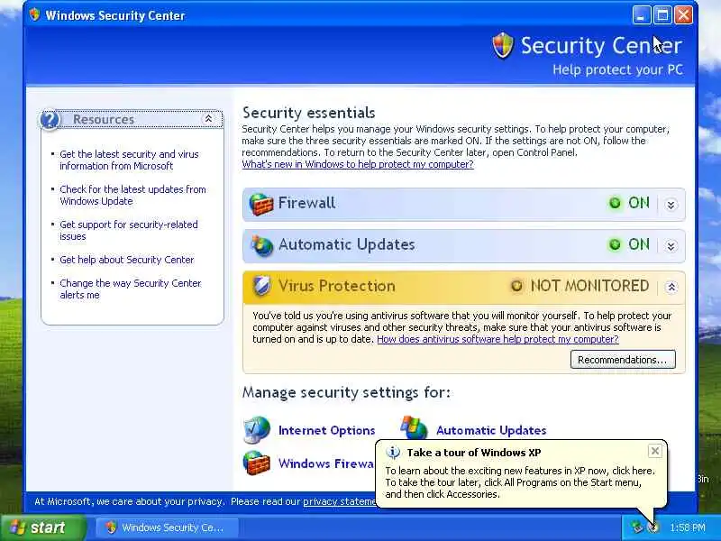
Task: Click the Windows flag icon beside Automatic Updates link
Action: point(414,428)
